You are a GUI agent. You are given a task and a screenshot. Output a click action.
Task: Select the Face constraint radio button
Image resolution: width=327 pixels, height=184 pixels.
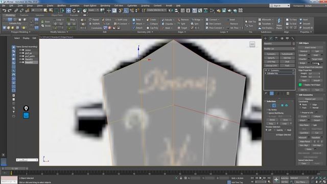pos(300,108)
